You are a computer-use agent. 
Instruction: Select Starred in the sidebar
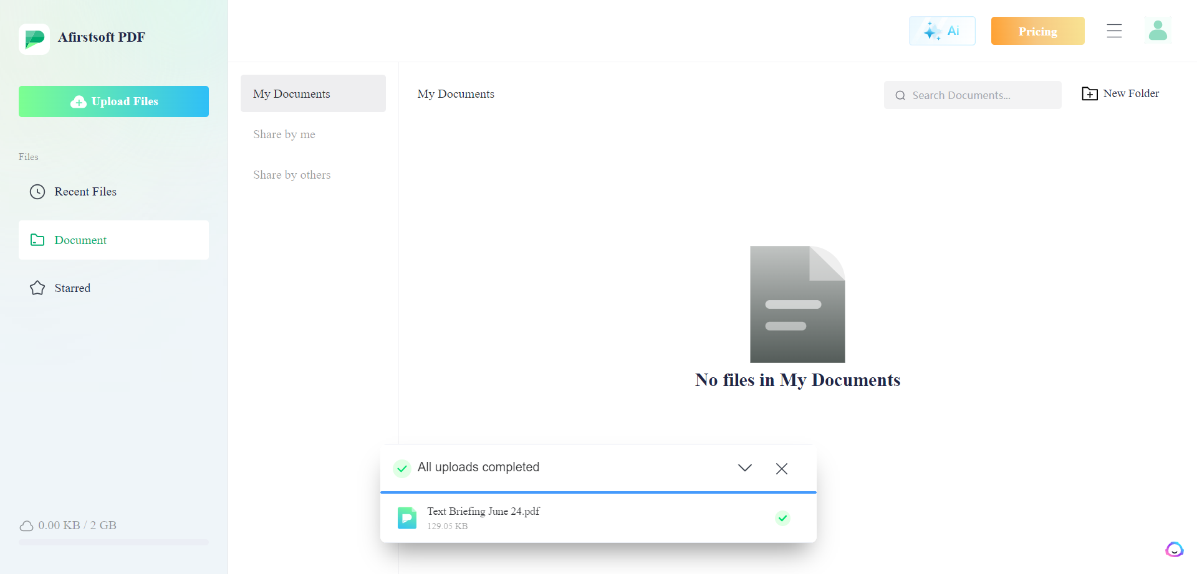click(x=72, y=288)
